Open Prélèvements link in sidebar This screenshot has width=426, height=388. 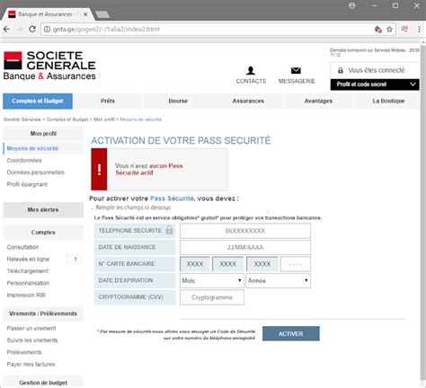point(24,352)
